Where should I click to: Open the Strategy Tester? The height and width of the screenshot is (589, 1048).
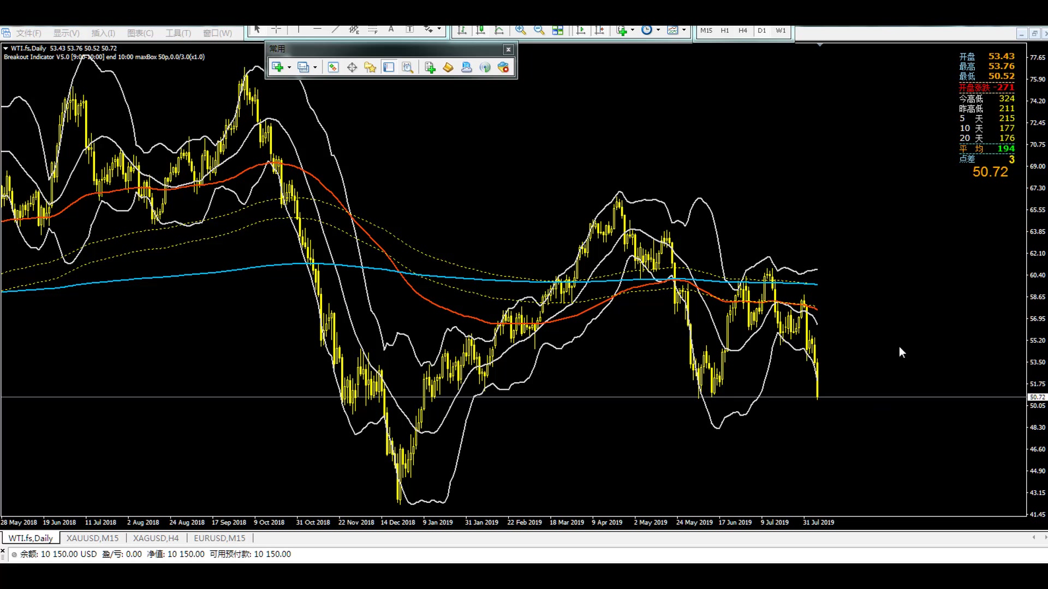click(407, 67)
